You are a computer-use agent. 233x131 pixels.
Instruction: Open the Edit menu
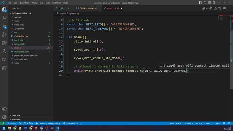[x=15, y=3]
